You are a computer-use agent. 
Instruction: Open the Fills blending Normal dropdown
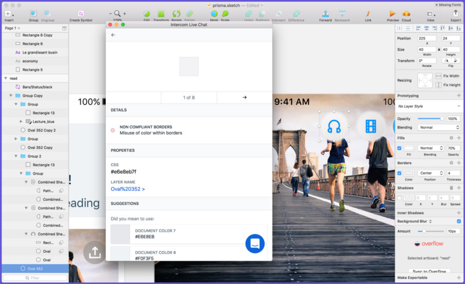(431, 148)
